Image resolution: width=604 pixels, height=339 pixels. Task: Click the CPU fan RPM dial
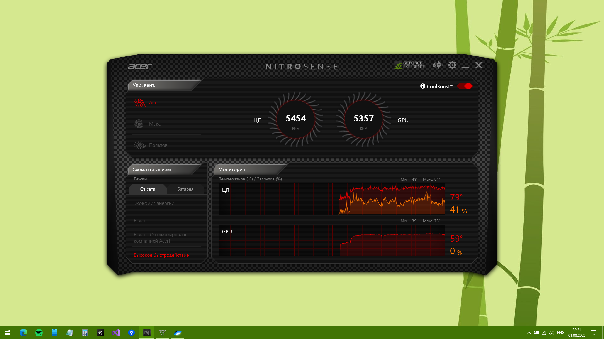295,120
